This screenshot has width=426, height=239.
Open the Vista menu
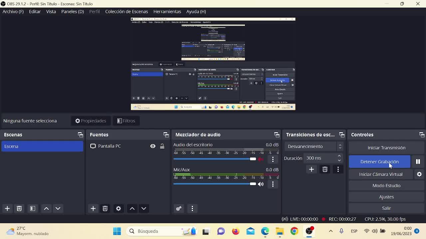[x=51, y=12]
